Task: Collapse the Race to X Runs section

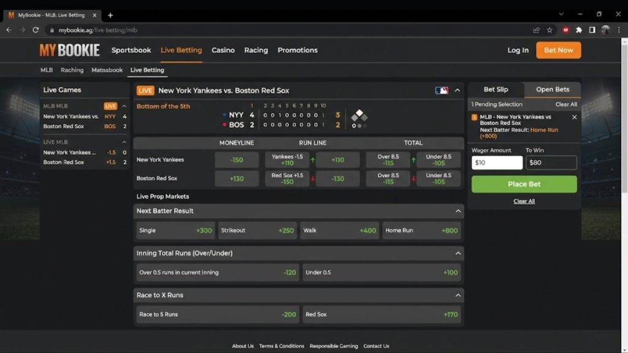Action: [458, 295]
